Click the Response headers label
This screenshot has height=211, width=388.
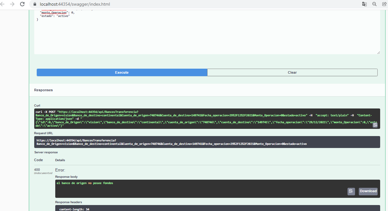(x=68, y=202)
